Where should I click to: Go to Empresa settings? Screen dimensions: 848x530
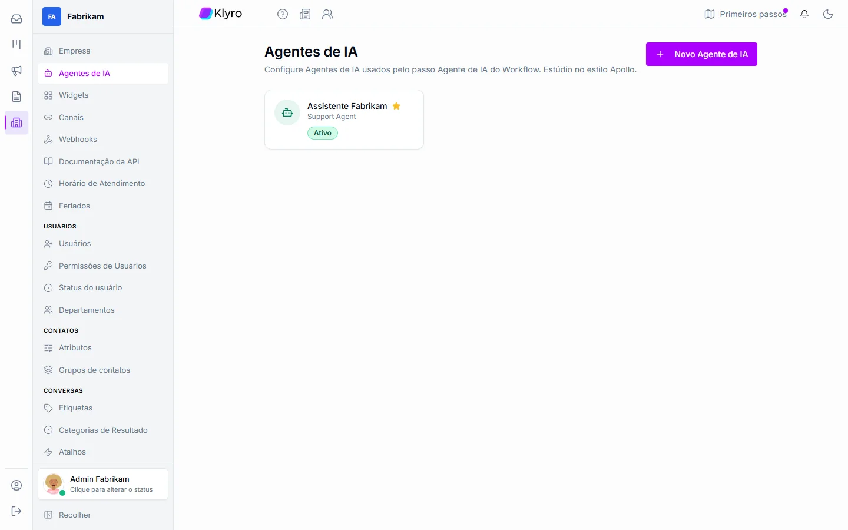[x=103, y=51]
